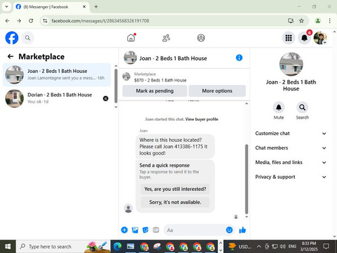337x253 pixels.
Task: Open View buyer profile link
Action: 202,119
